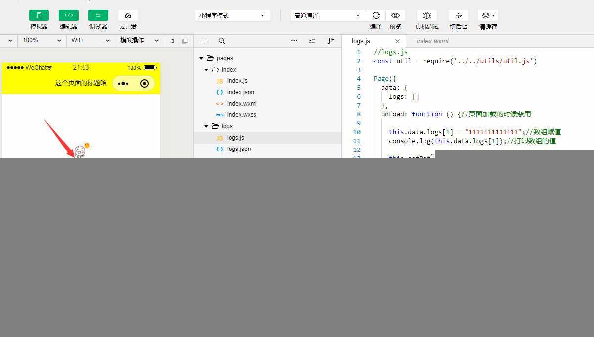Open the 100% zoom dropdown
Screen dimensions: 594x337
[x=42, y=40]
